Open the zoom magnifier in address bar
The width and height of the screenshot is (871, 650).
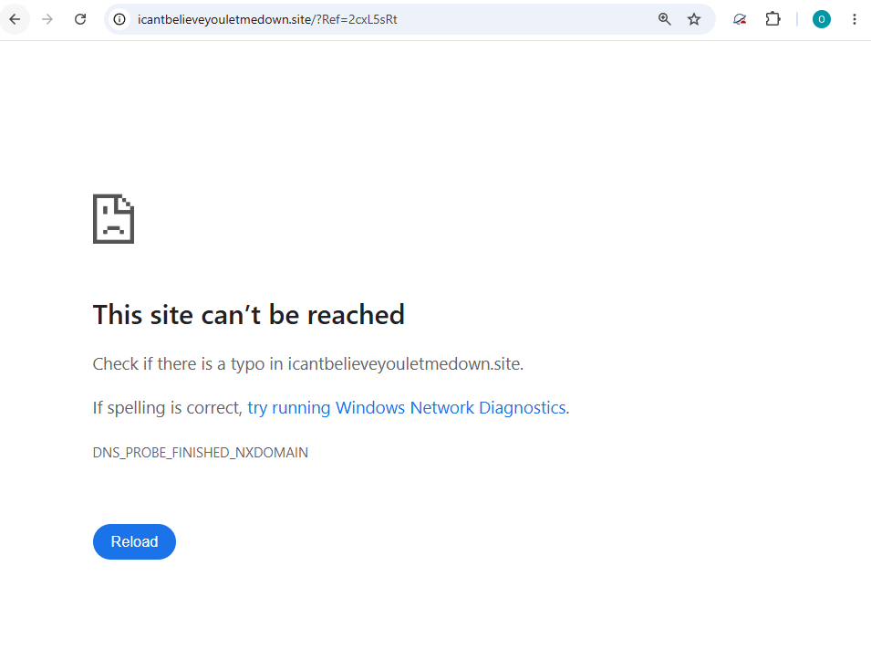pos(664,19)
